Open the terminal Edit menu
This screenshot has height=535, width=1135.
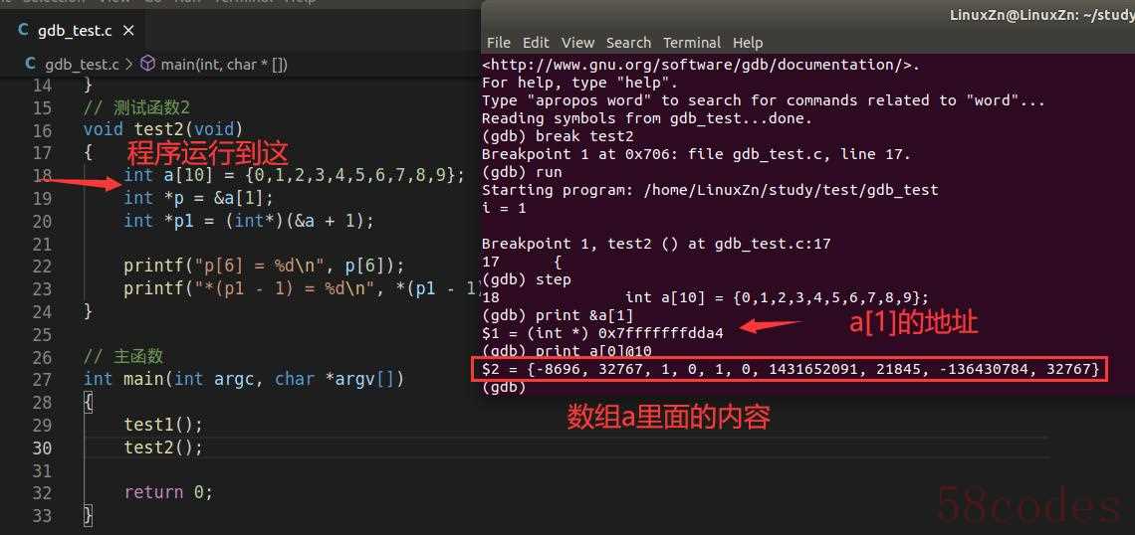[x=536, y=43]
